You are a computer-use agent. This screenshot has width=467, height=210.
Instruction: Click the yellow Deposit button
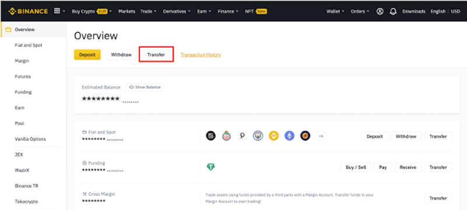[x=87, y=55]
